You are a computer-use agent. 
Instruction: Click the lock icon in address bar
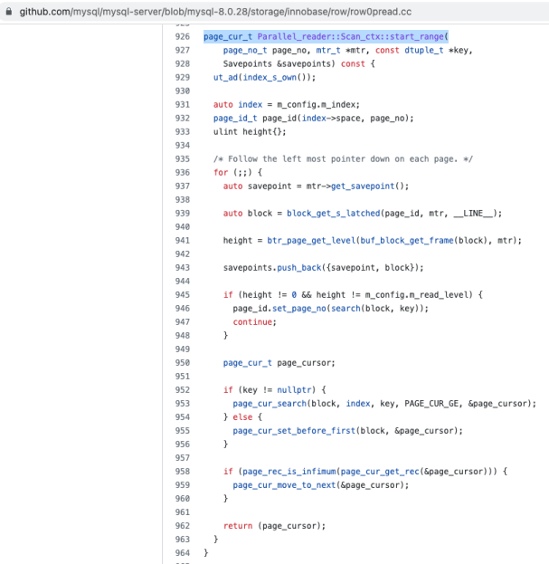[x=9, y=12]
